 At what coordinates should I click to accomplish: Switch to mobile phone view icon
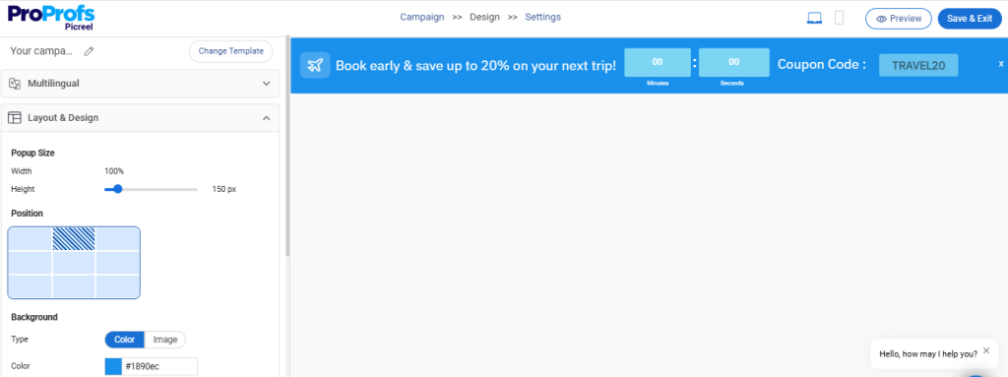pyautogui.click(x=839, y=18)
